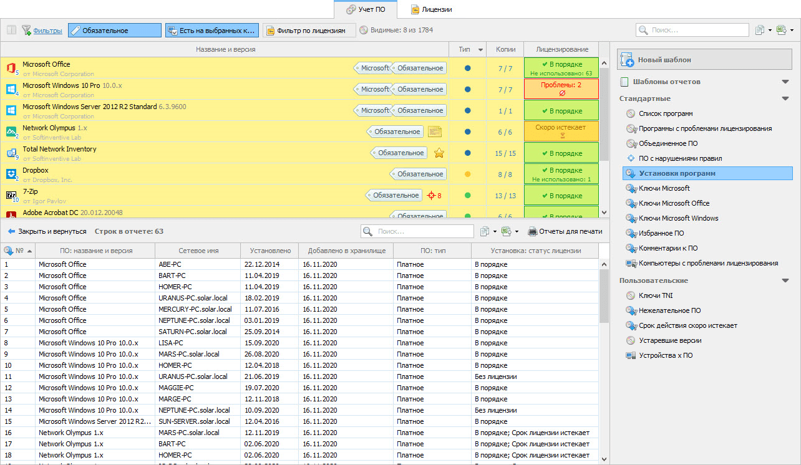The height and width of the screenshot is (465, 801).
Task: Open the comment note icon on Network Olympus
Action: click(x=435, y=132)
